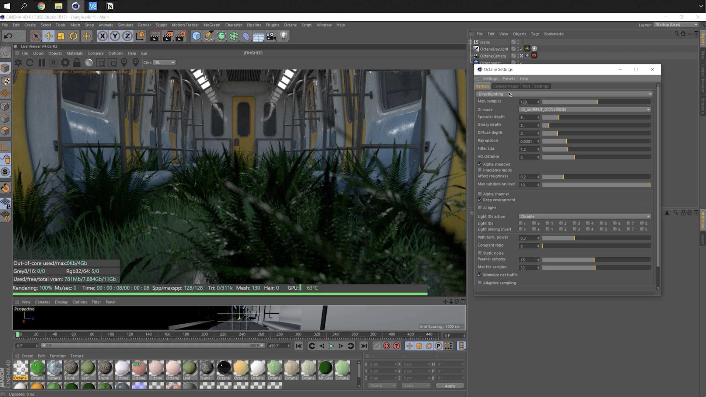
Task: Select the green Octane material thumbnail
Action: tap(37, 369)
